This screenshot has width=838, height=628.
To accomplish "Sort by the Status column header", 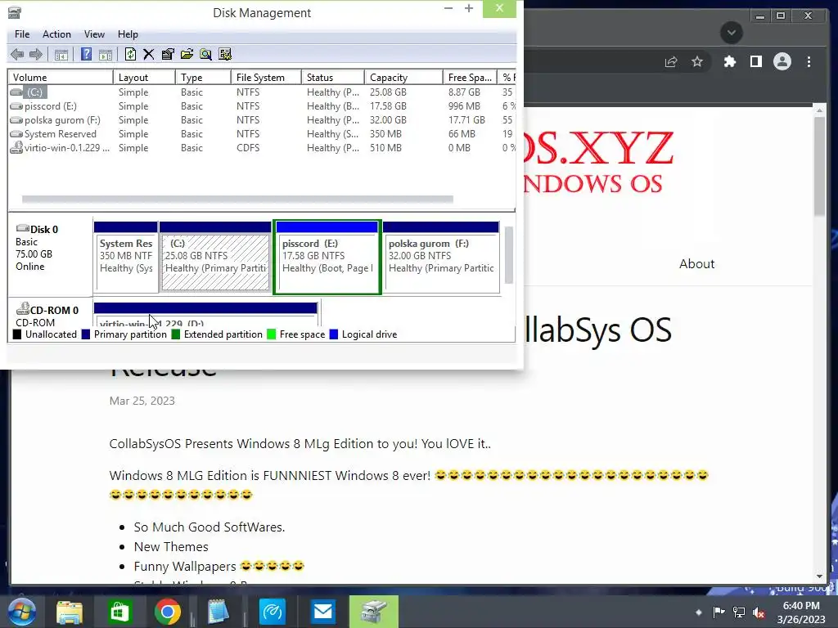I will click(x=333, y=78).
